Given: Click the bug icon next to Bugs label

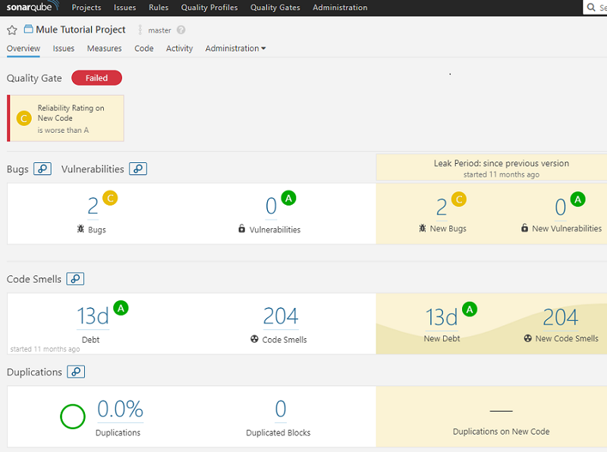Looking at the screenshot, I should click(x=80, y=229).
